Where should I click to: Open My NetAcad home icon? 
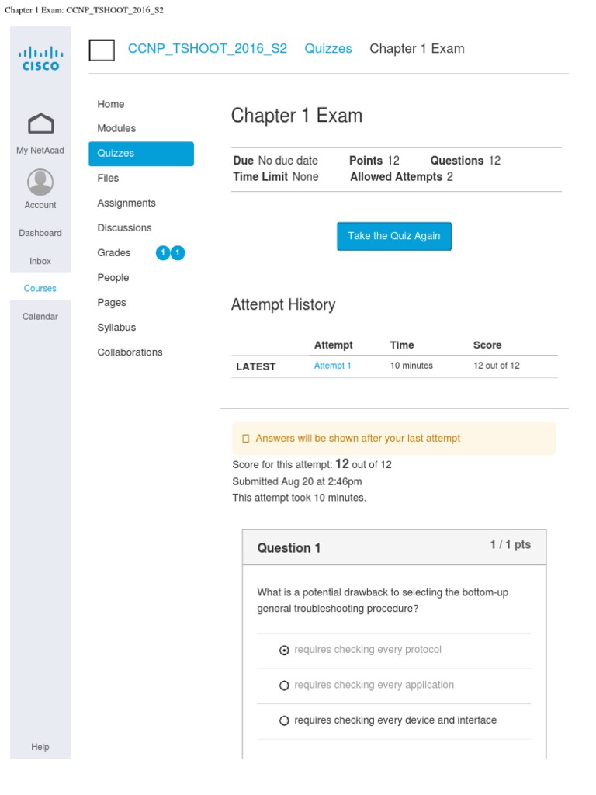40,124
